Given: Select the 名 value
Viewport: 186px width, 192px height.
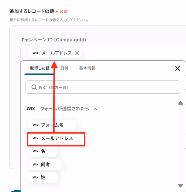Looking at the screenshot, I should [x=43, y=151].
